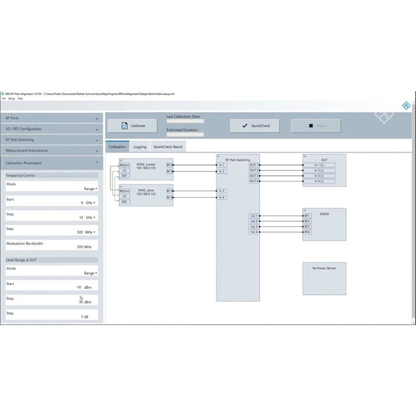416x416 pixels.
Task: Collapse the Calibration Parameters section
Action: [52, 163]
